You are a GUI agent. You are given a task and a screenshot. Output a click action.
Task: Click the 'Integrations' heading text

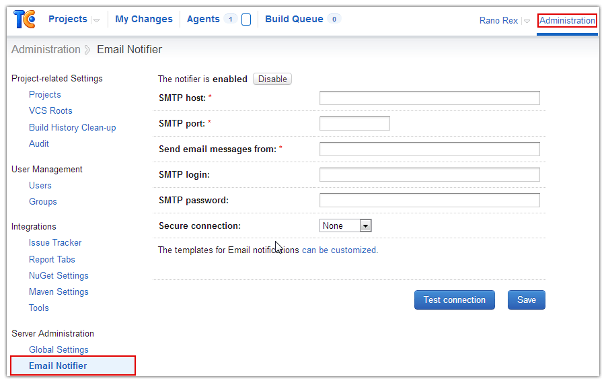pyautogui.click(x=34, y=227)
